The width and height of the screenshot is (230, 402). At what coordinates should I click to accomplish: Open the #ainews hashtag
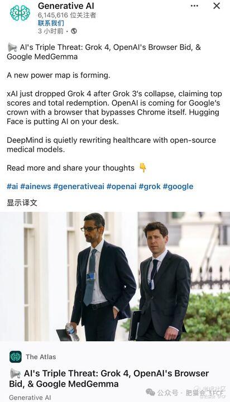(36, 186)
